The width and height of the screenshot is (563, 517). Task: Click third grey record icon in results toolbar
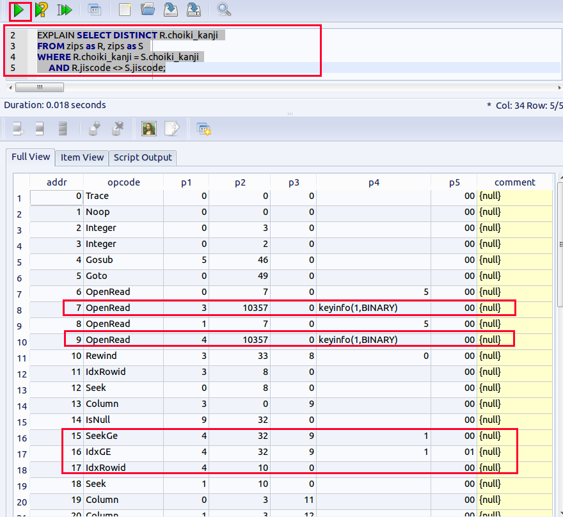(x=63, y=129)
